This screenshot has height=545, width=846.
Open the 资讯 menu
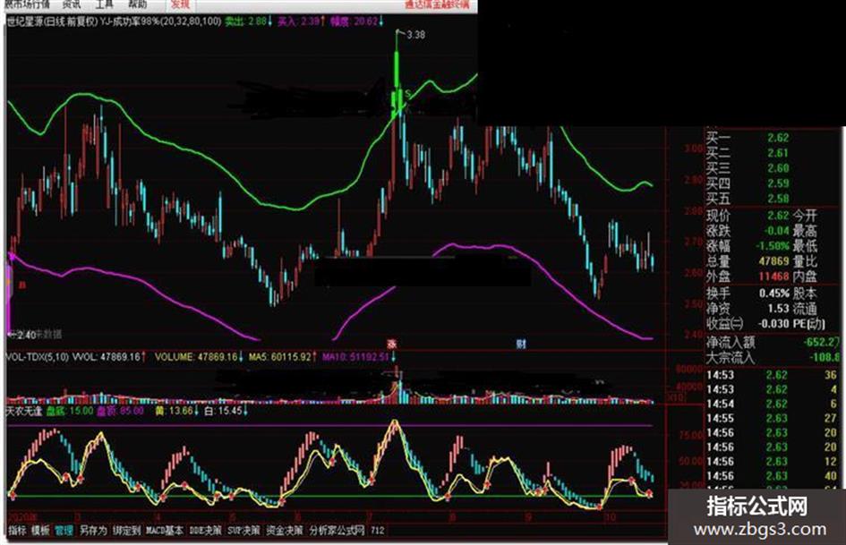(72, 4)
